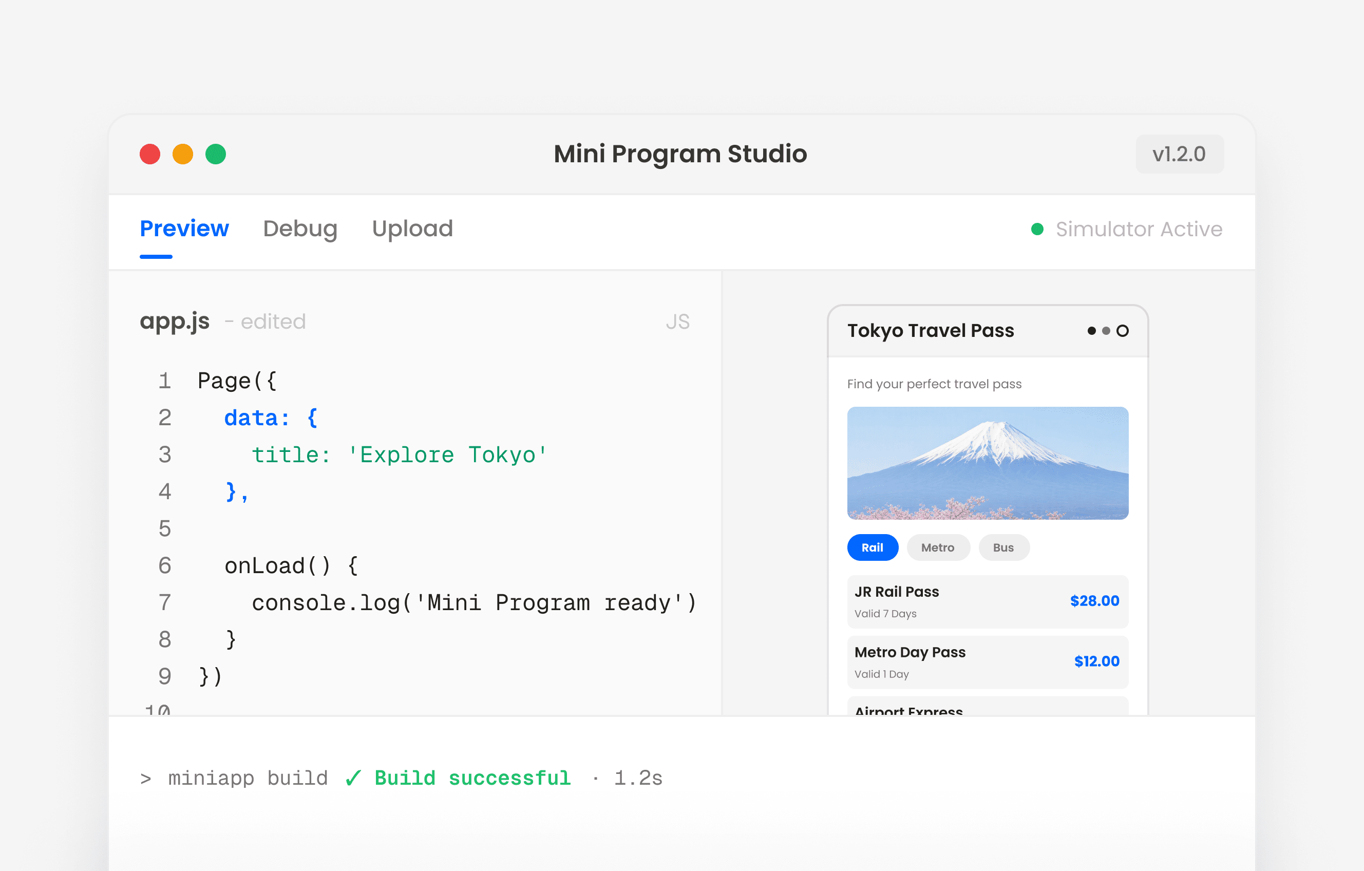Screen dimensions: 1364x871
Task: Select the Bus filter chip
Action: (1003, 547)
